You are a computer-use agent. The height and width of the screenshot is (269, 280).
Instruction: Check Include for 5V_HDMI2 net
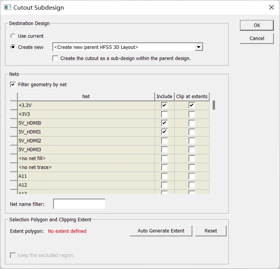(x=164, y=141)
